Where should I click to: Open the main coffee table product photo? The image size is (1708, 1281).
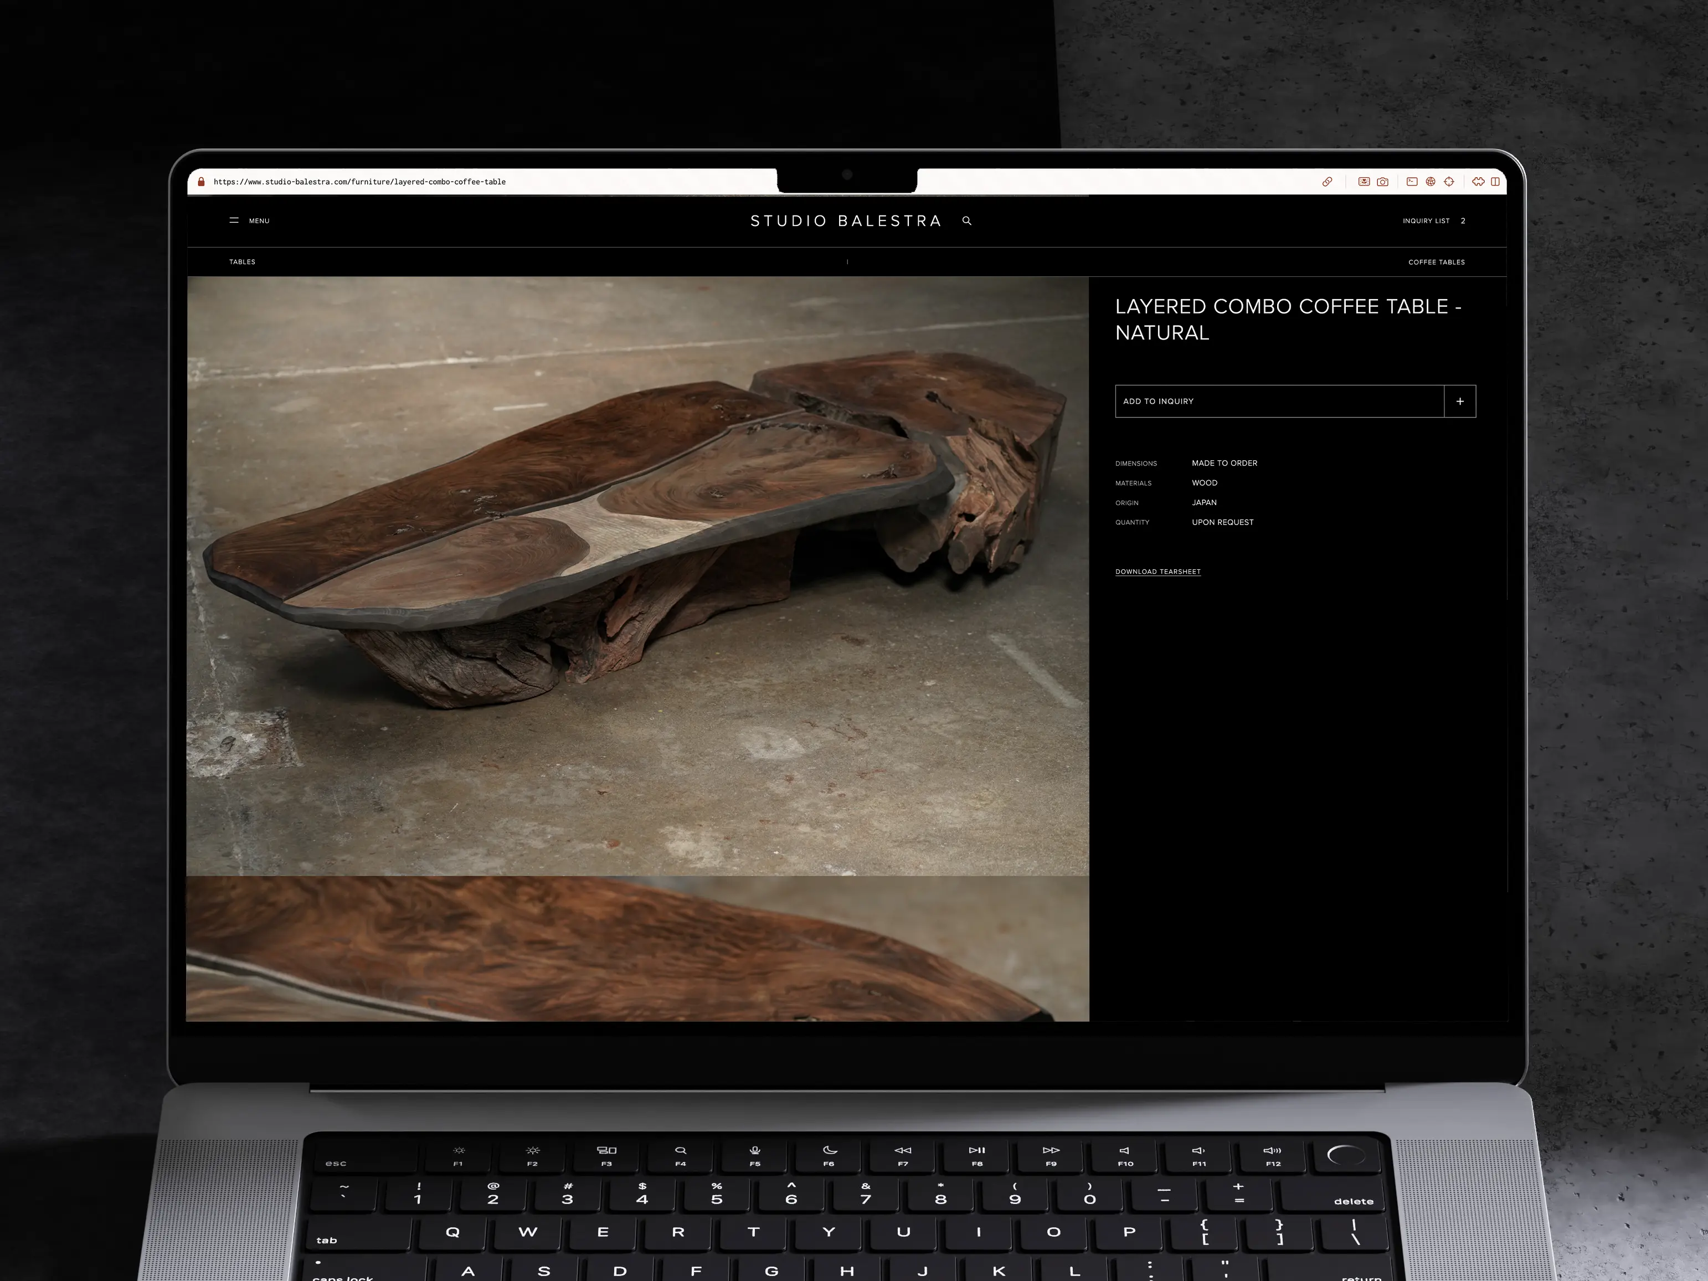click(x=638, y=576)
